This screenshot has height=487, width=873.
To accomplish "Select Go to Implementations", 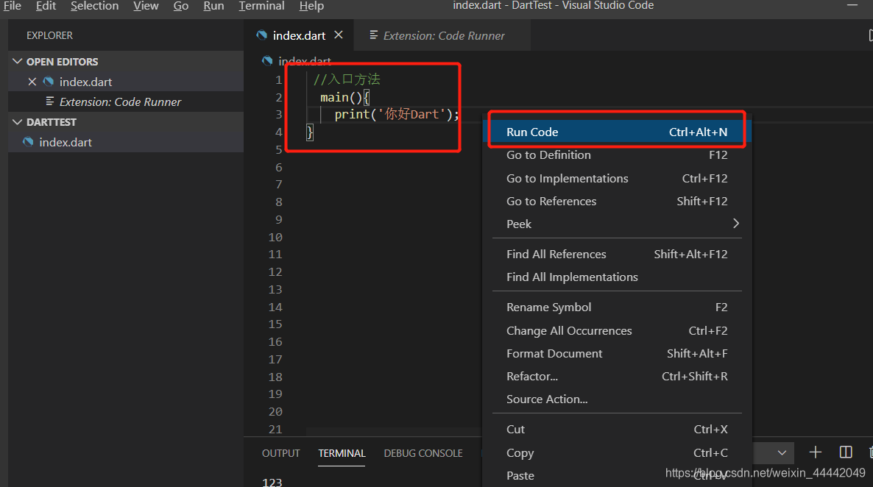I will (x=617, y=178).
